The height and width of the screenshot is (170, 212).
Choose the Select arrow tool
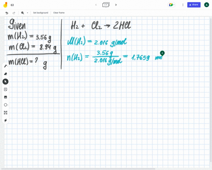tap(5, 81)
